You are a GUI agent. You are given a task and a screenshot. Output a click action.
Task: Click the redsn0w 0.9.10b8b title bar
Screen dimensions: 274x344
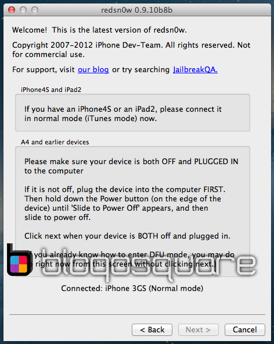pos(137,10)
